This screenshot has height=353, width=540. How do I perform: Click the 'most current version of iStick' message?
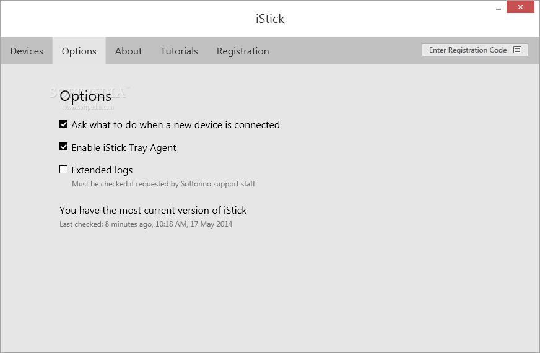(153, 210)
